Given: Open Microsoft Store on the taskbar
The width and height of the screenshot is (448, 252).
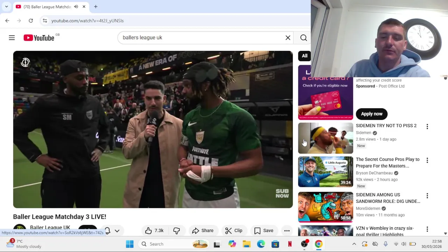Looking at the screenshot, I should click(275, 244).
